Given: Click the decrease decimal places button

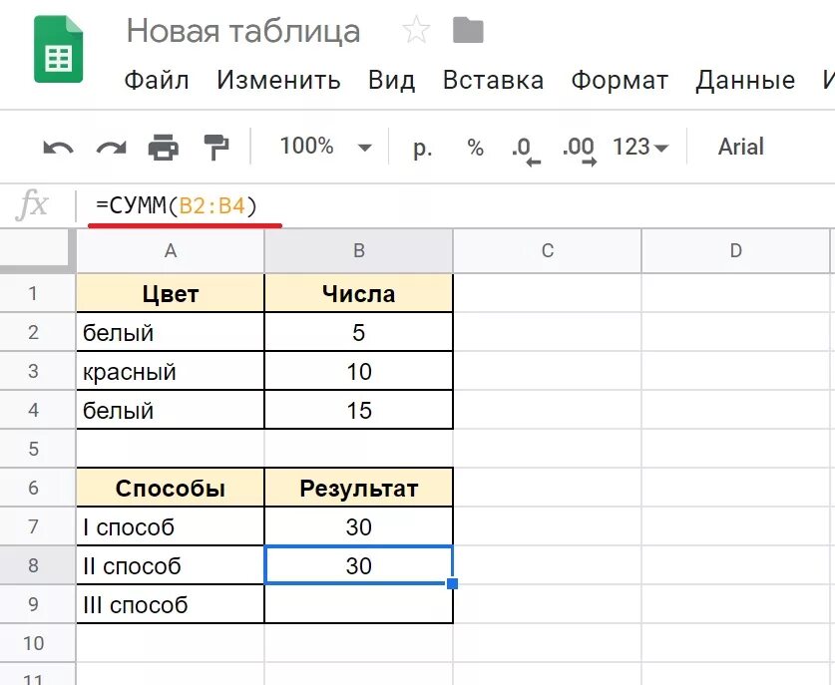Looking at the screenshot, I should pos(525,149).
